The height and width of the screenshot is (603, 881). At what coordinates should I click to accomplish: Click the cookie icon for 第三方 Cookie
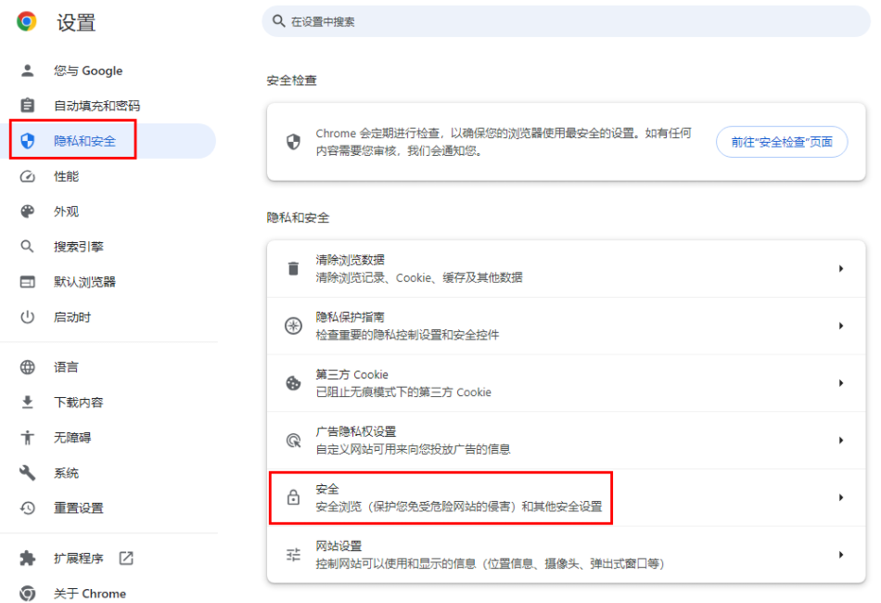tap(293, 383)
